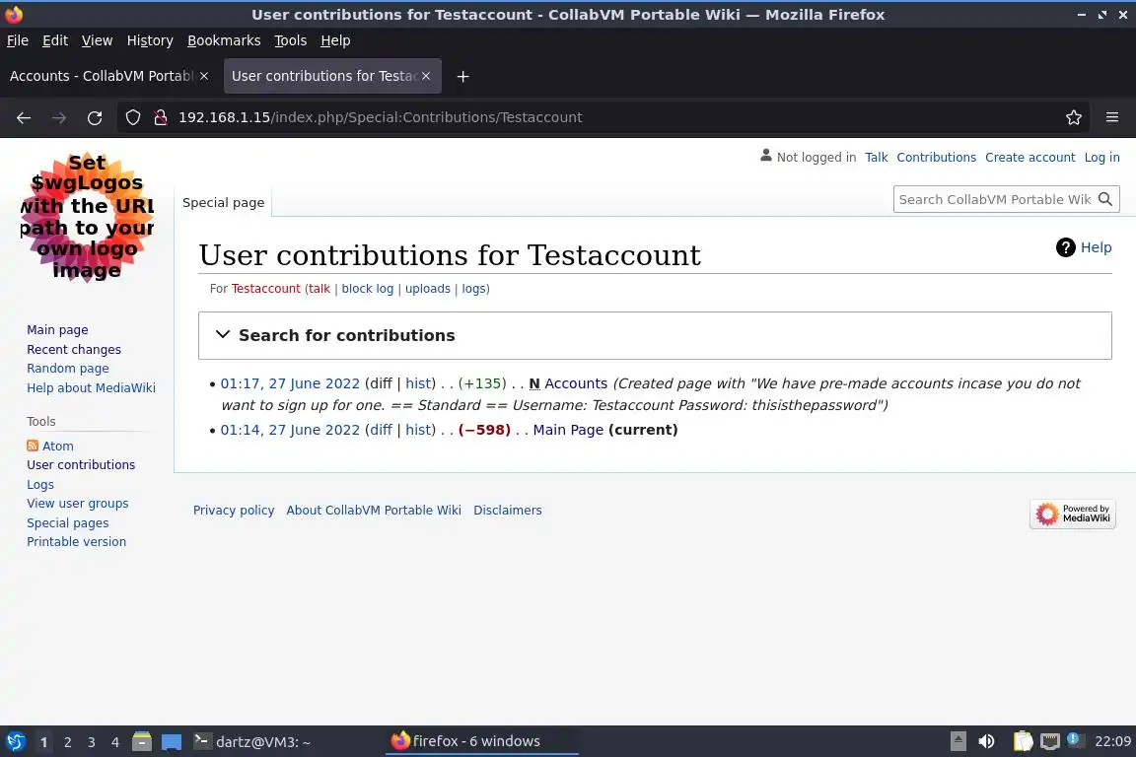This screenshot has width=1136, height=757.
Task: Click the block log link
Action: [367, 289]
